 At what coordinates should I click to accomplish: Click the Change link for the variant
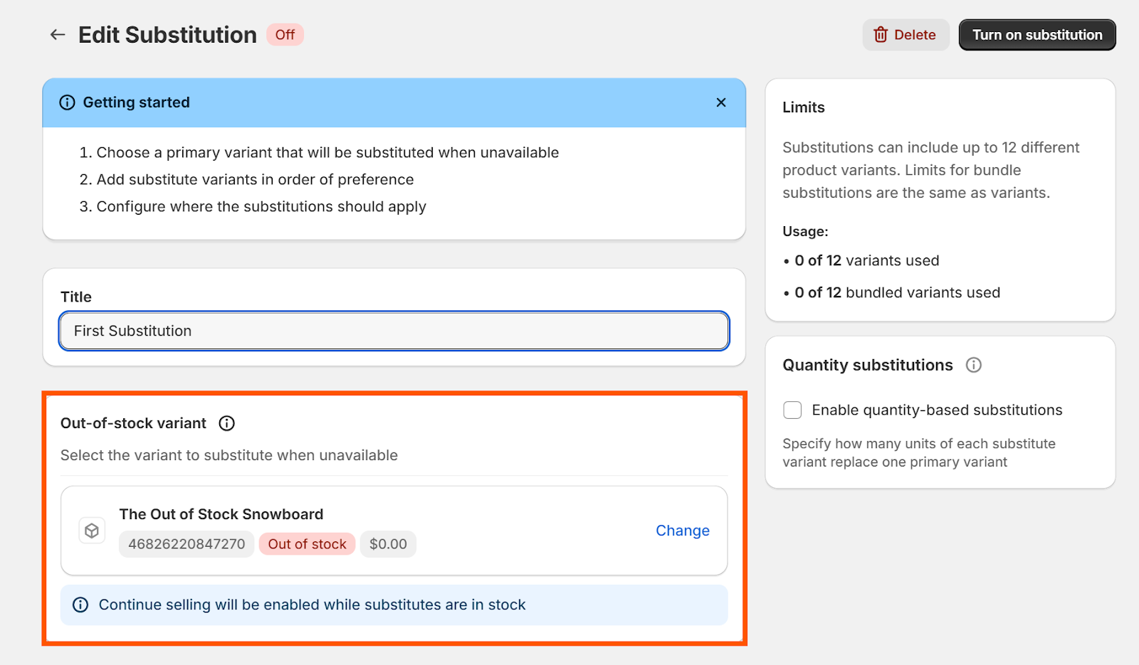pyautogui.click(x=682, y=531)
